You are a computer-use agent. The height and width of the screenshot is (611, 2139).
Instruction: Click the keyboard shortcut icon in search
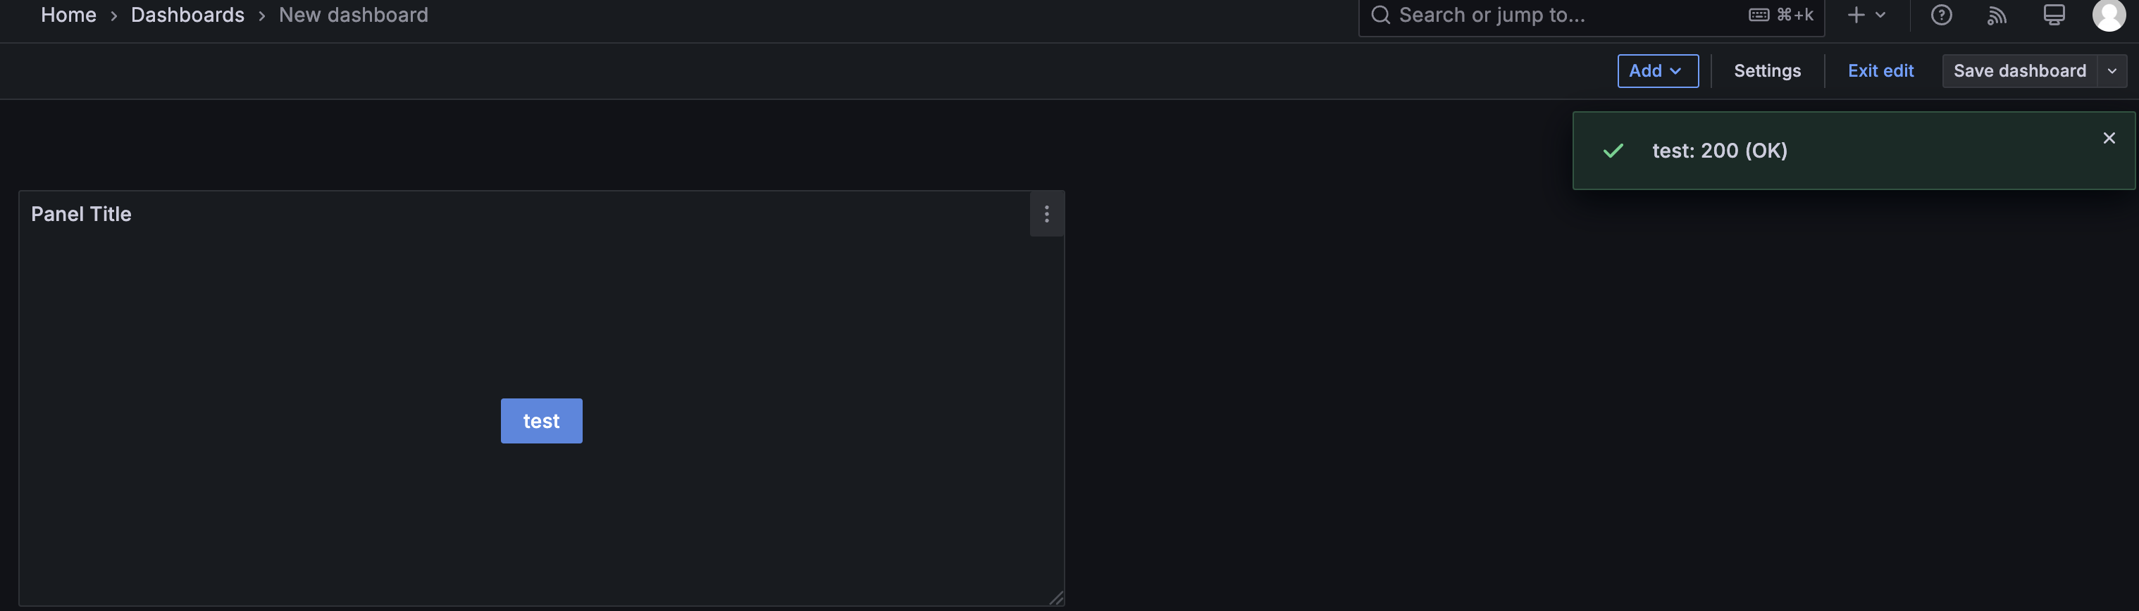1759,15
